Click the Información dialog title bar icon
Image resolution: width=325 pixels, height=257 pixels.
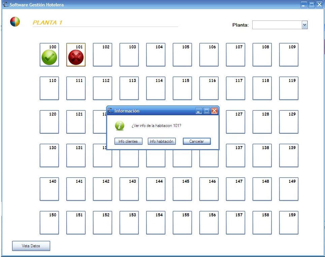[110, 111]
